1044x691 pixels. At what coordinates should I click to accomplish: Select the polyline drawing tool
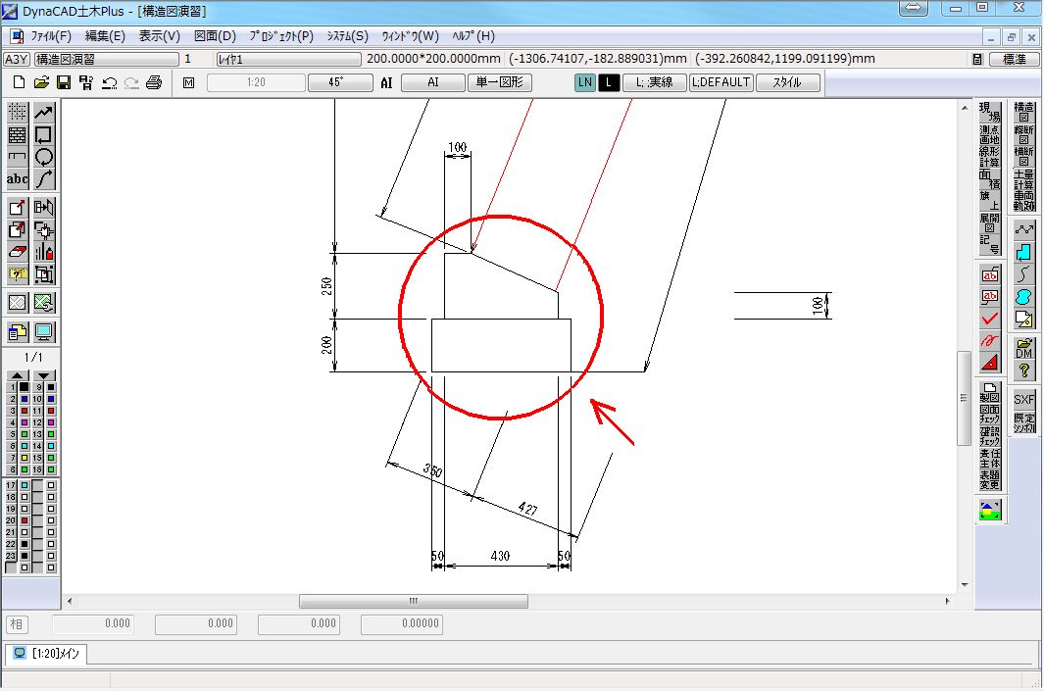coord(44,113)
